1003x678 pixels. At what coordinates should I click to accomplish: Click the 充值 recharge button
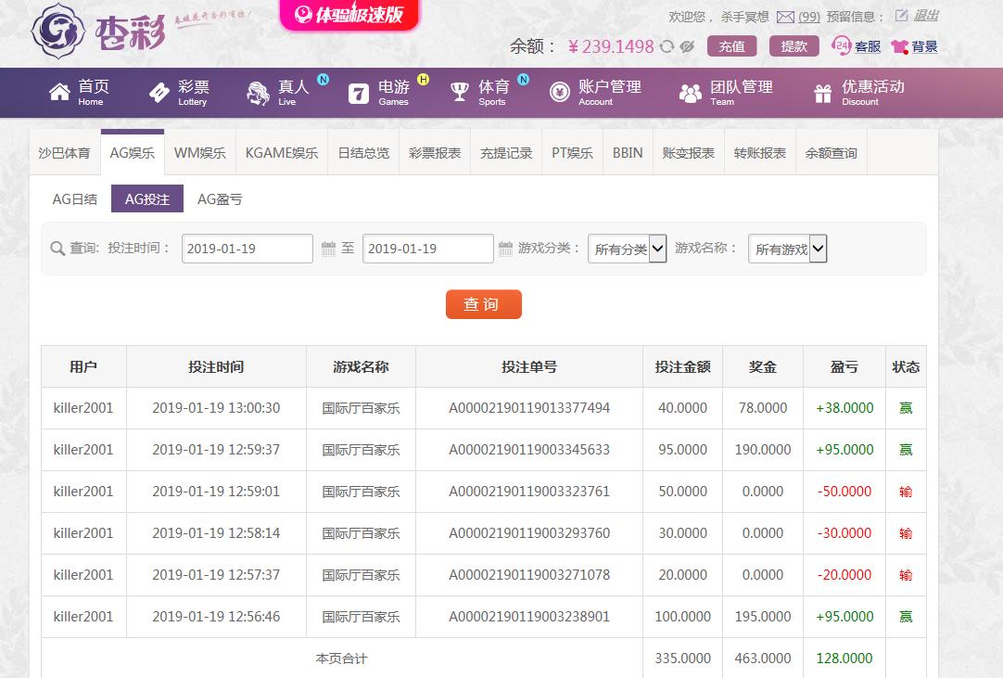pos(731,46)
